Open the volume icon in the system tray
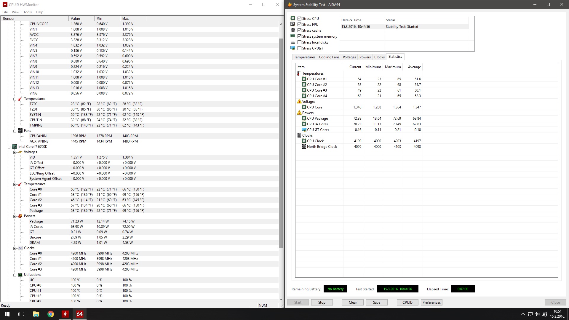This screenshot has width=569, height=320. (537, 314)
